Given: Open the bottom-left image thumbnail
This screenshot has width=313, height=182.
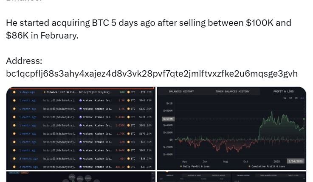Looking at the screenshot, I should tap(80, 177).
